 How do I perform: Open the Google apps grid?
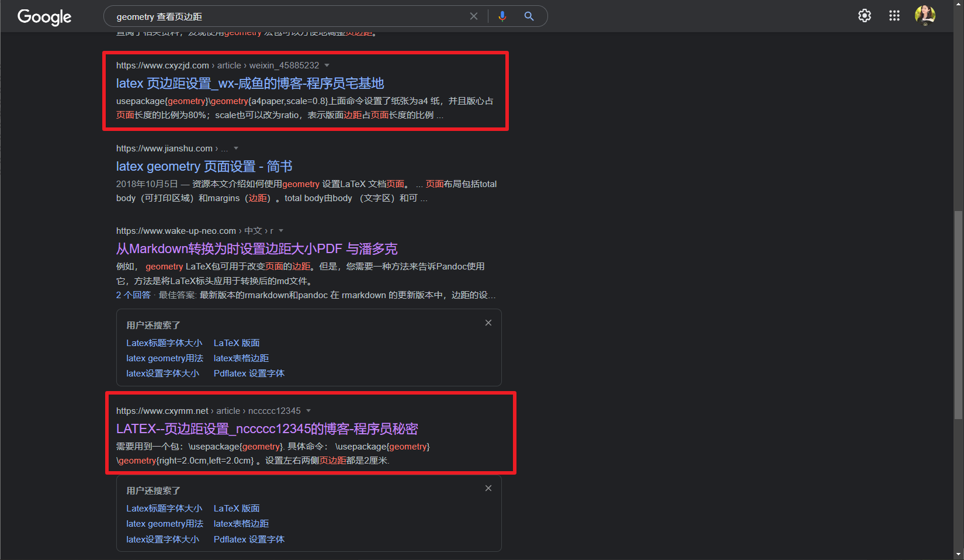pyautogui.click(x=894, y=16)
